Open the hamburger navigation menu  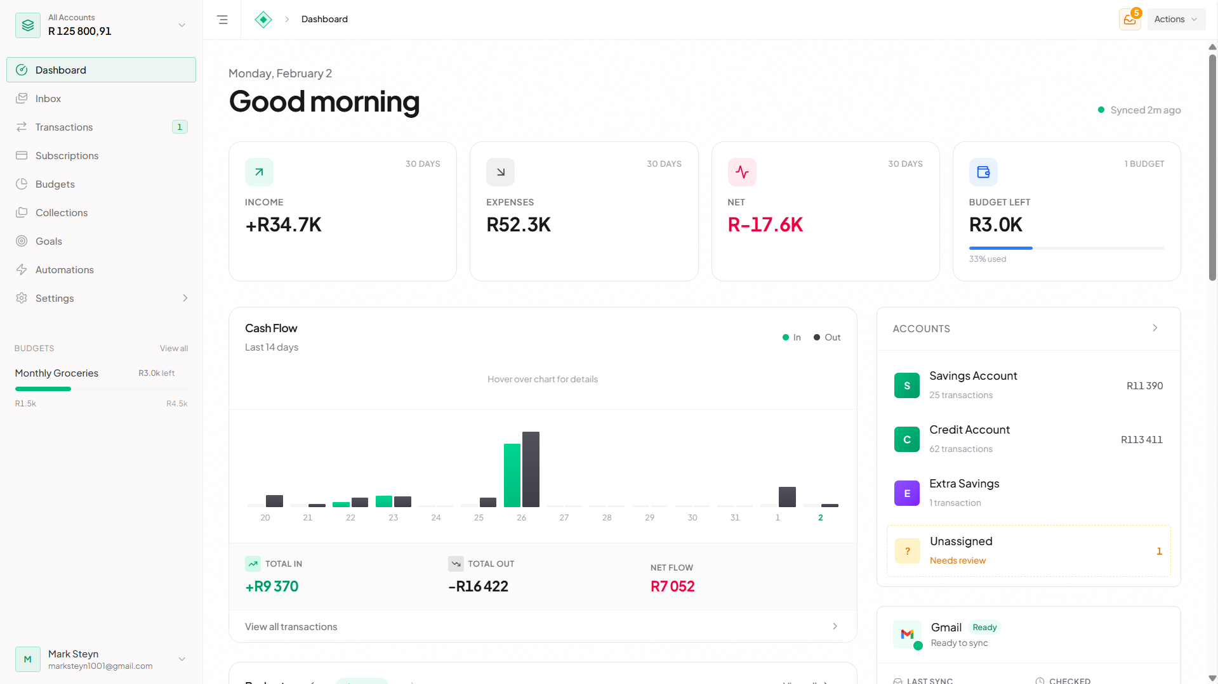222,20
